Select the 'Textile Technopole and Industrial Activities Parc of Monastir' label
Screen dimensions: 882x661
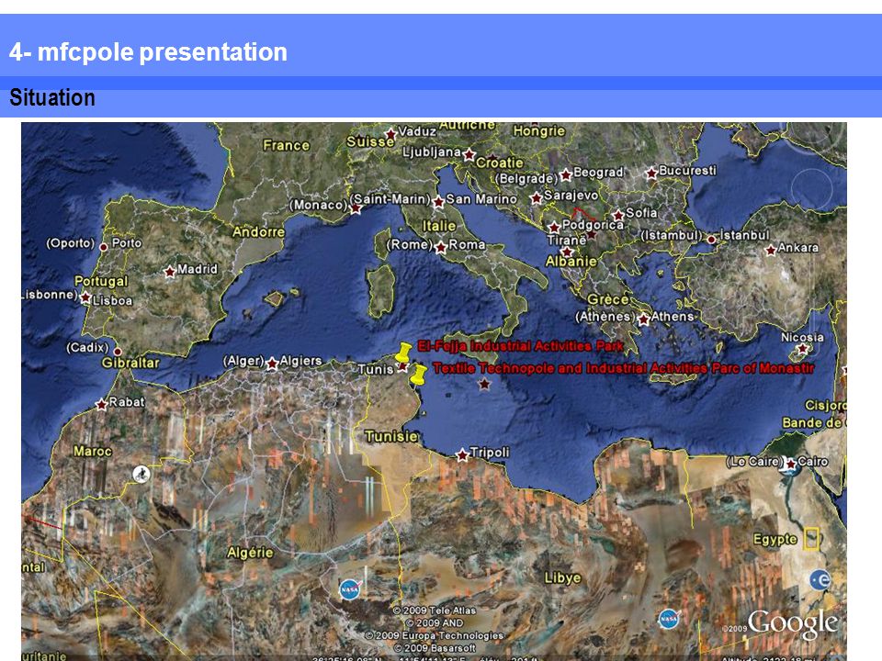pos(623,369)
